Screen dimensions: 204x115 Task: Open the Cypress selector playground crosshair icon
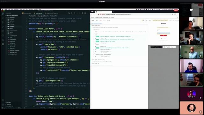[150, 20]
